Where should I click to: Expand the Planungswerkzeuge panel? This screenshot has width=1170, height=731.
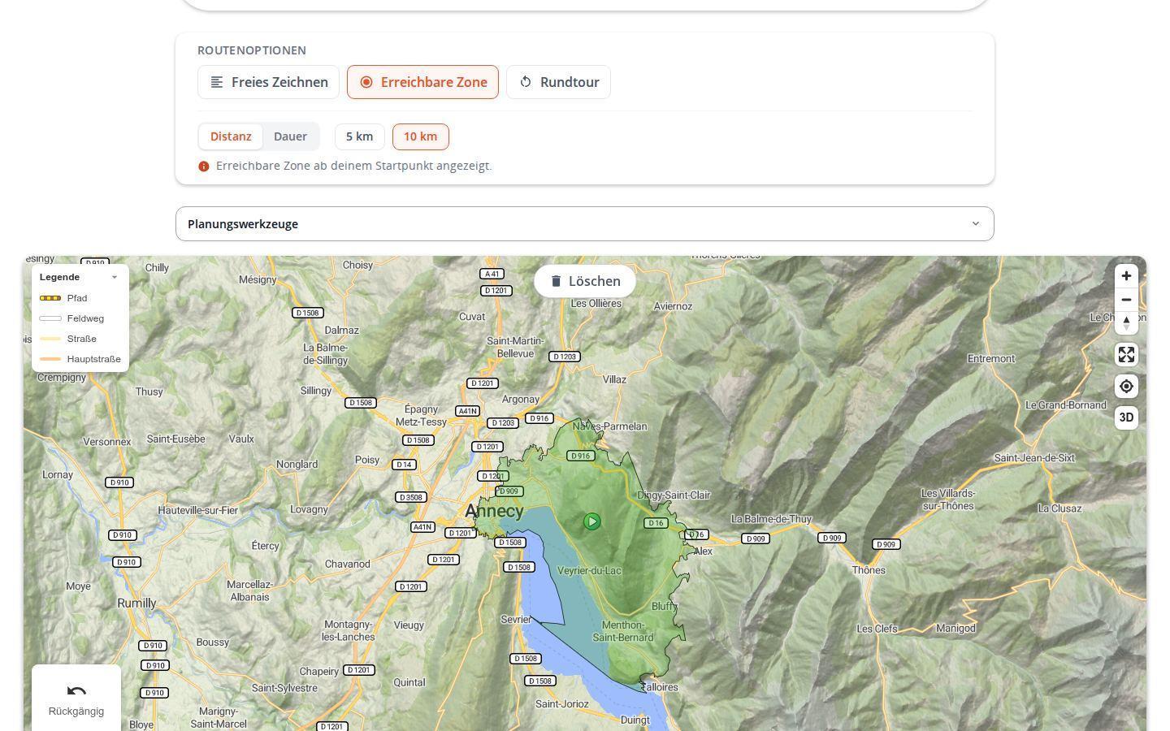(x=585, y=224)
